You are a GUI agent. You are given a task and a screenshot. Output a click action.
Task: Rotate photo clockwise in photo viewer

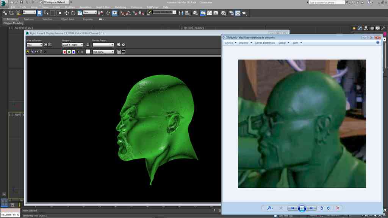coord(328,208)
